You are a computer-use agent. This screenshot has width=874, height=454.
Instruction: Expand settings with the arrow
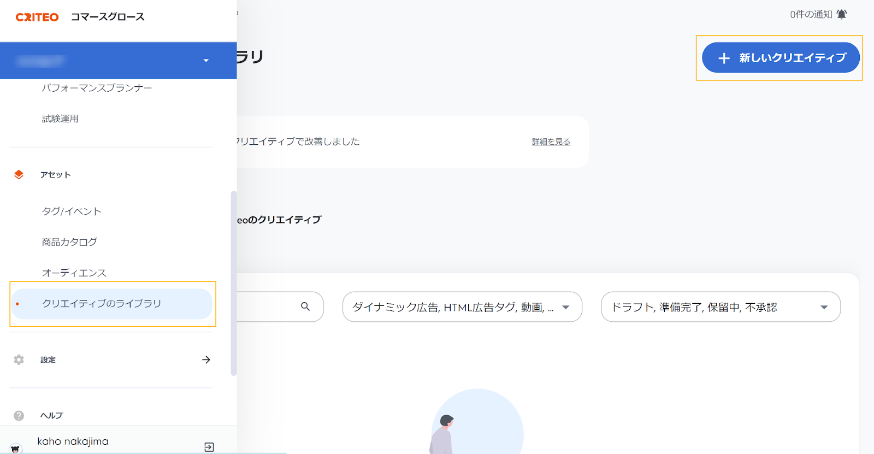point(206,359)
